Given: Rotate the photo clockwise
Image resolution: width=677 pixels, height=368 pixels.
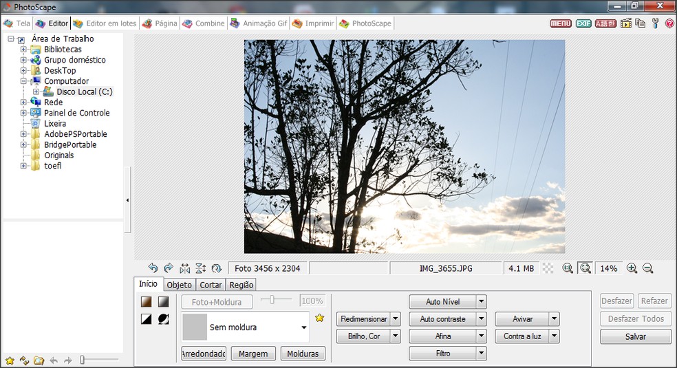Looking at the screenshot, I should point(169,268).
